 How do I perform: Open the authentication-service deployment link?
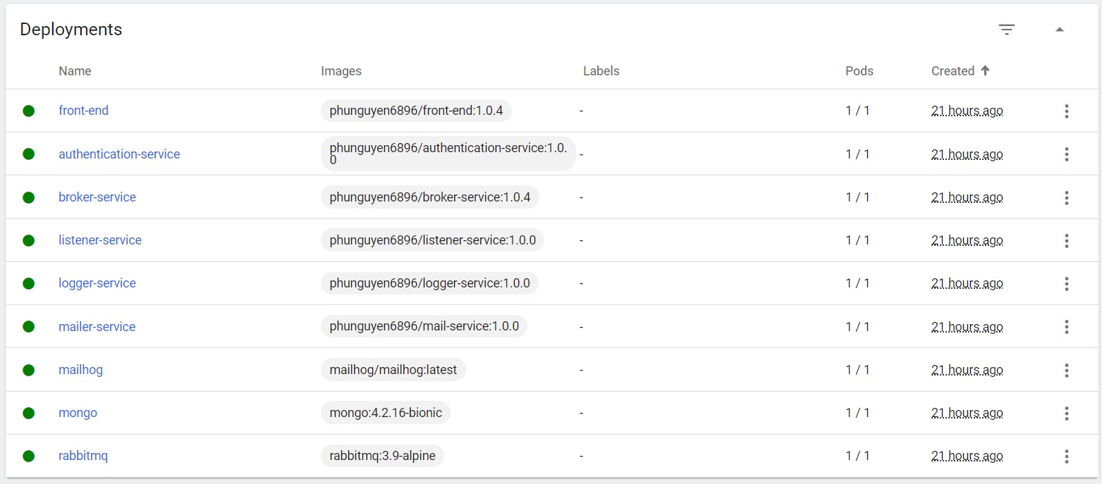pos(119,154)
